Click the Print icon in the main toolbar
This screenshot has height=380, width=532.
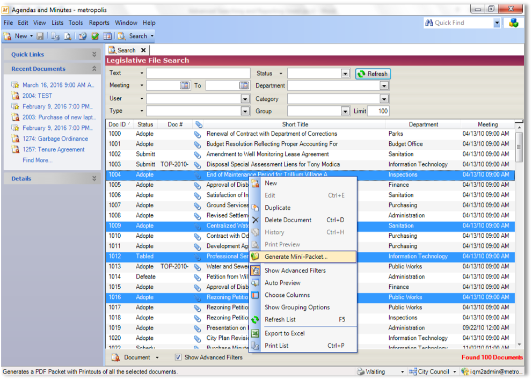[x=55, y=36]
